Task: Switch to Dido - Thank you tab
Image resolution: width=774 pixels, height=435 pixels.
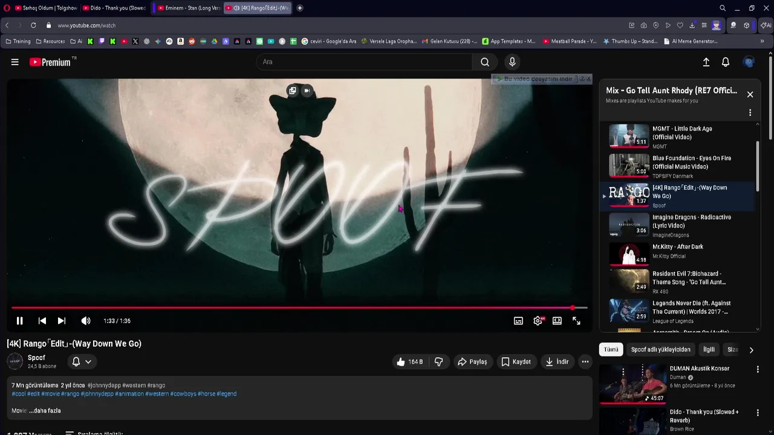Action: [x=114, y=8]
